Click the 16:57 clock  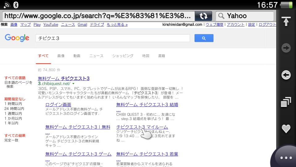click(x=267, y=5)
